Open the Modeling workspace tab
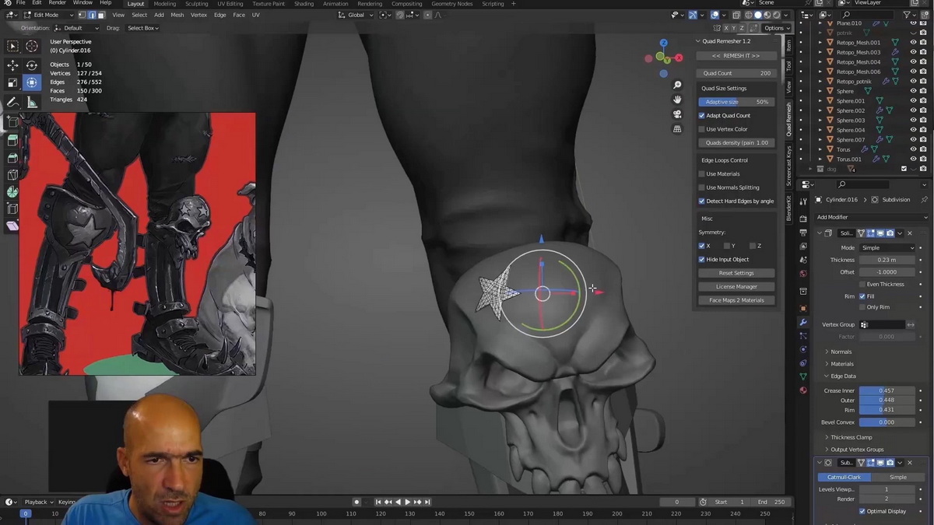 [x=165, y=4]
